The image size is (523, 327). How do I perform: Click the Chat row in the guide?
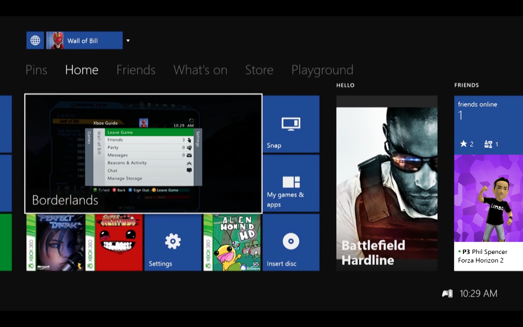149,171
